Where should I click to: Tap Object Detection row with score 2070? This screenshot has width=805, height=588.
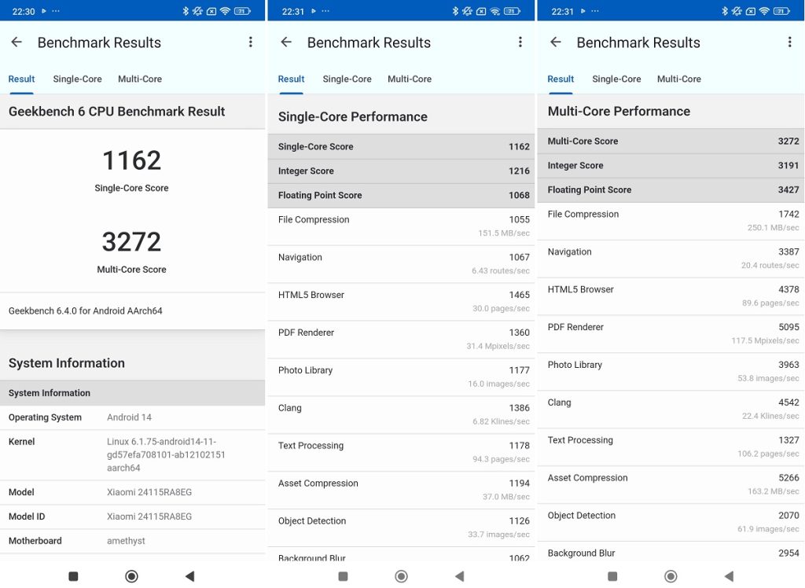coord(671,522)
